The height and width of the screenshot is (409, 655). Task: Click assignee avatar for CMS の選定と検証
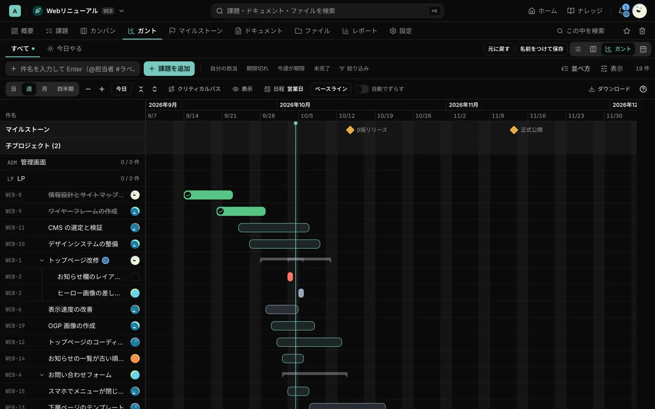[135, 228]
